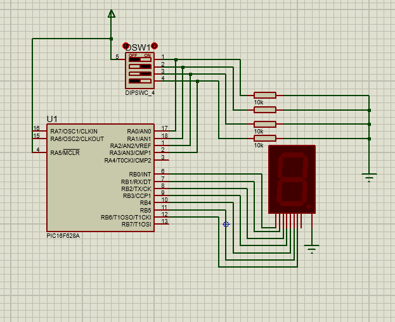Viewport: 395px width, 322px height.
Task: Select the bottom resistor above the display
Action: [x=265, y=139]
